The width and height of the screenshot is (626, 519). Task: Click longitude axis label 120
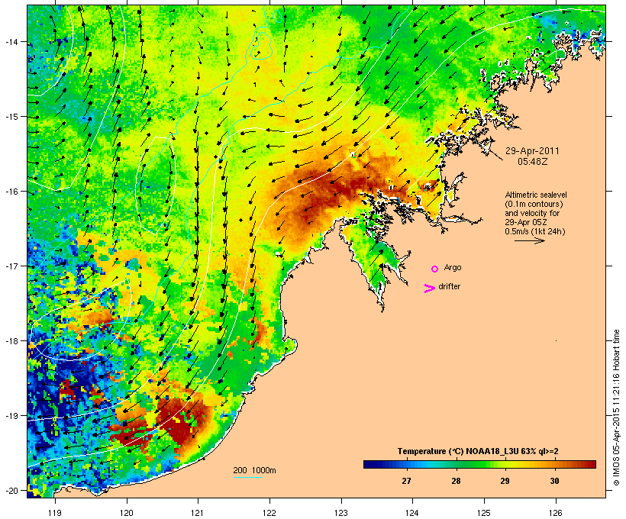[x=127, y=513]
